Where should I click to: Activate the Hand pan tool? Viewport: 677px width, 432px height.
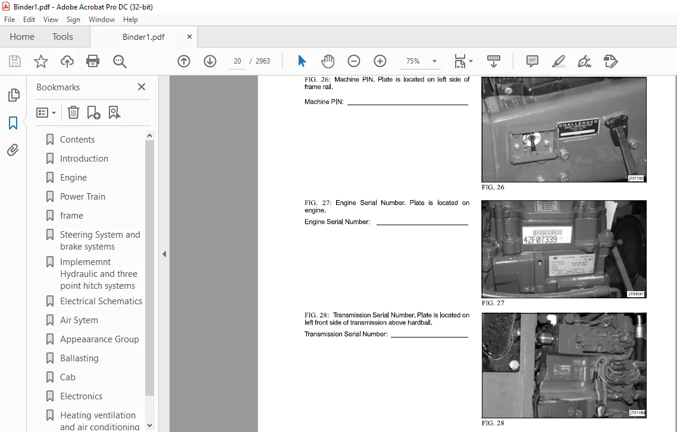(x=328, y=61)
